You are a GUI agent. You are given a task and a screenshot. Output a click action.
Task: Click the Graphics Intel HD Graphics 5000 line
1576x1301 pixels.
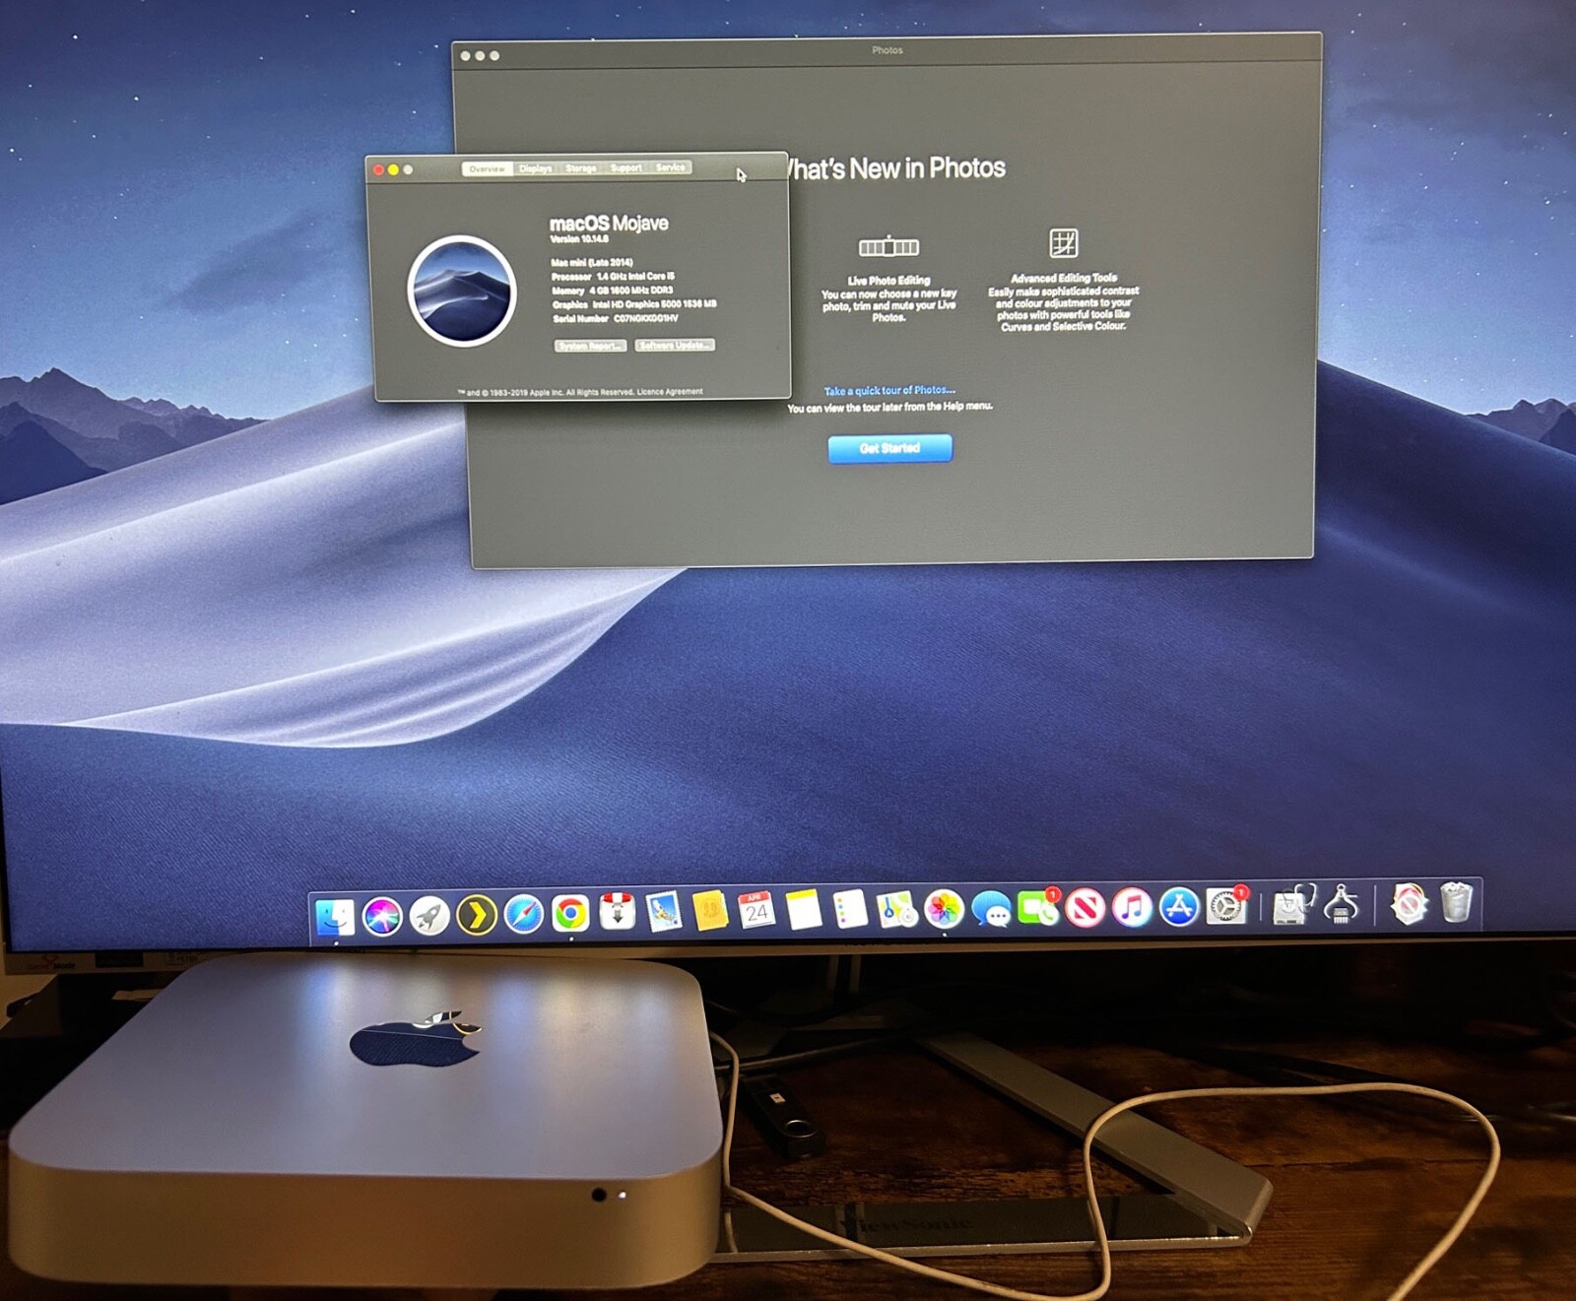634,304
